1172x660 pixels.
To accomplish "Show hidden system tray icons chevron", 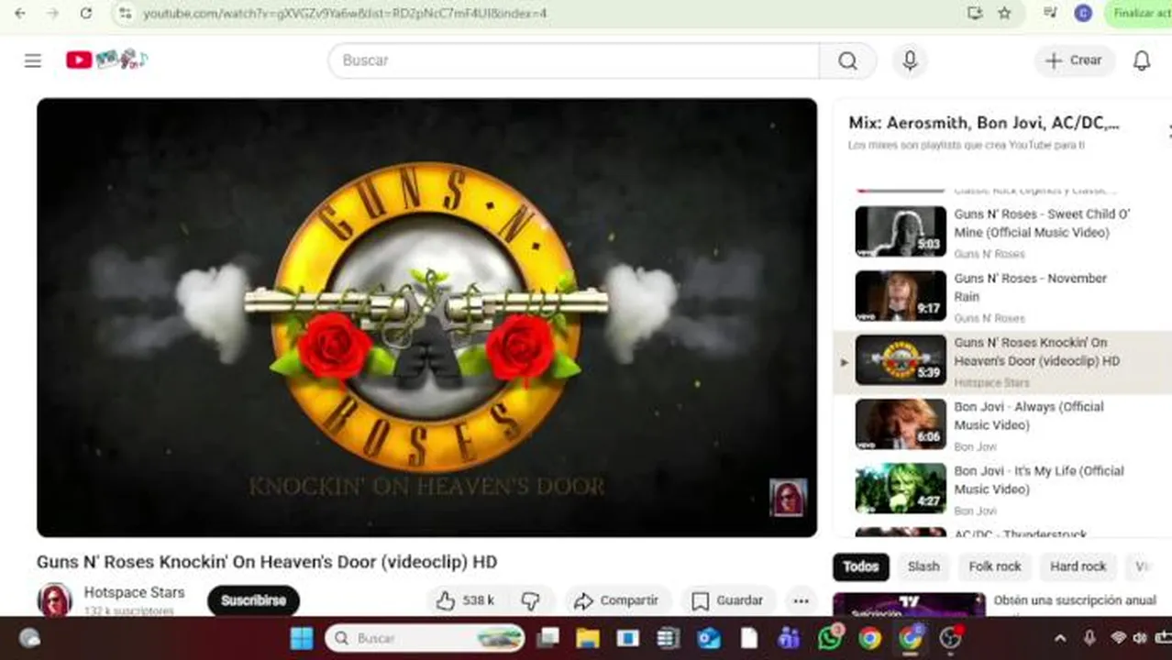I will pos(1060,638).
